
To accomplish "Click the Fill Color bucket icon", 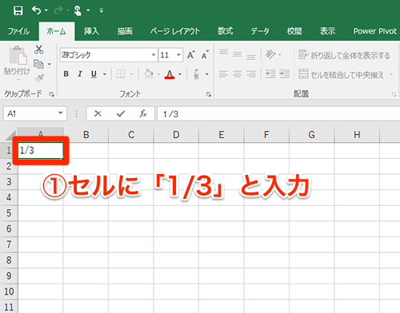I will coord(149,74).
